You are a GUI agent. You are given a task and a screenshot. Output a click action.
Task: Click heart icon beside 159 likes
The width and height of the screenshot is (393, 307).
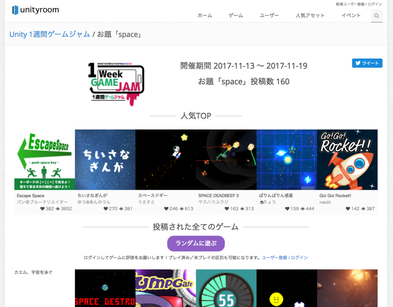[x=287, y=208]
